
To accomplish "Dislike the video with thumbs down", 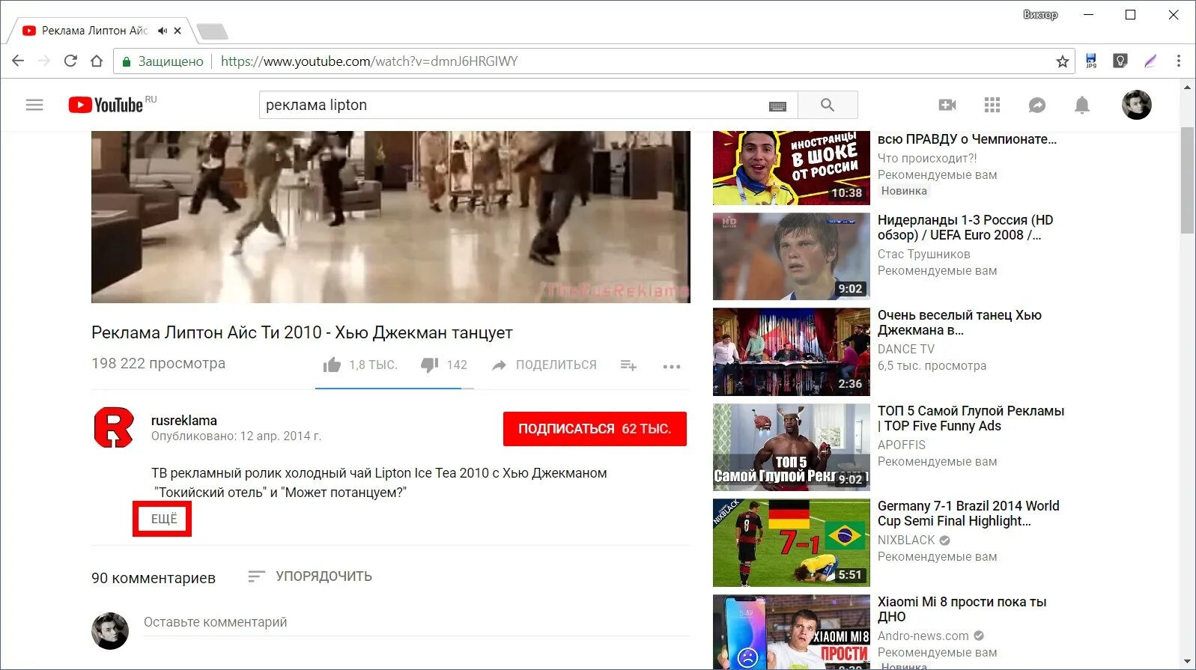I will (429, 365).
